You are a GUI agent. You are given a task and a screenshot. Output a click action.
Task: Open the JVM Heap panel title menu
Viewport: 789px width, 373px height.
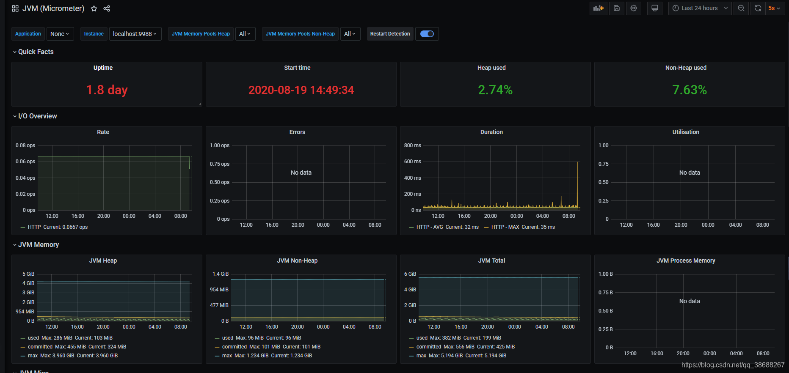point(103,261)
